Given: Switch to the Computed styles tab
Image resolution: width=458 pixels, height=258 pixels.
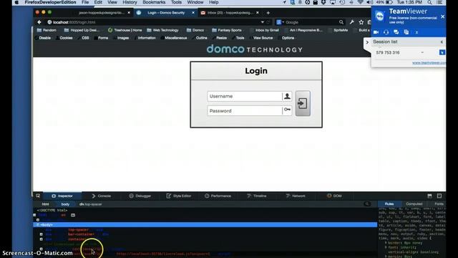Looking at the screenshot, I should (414, 204).
